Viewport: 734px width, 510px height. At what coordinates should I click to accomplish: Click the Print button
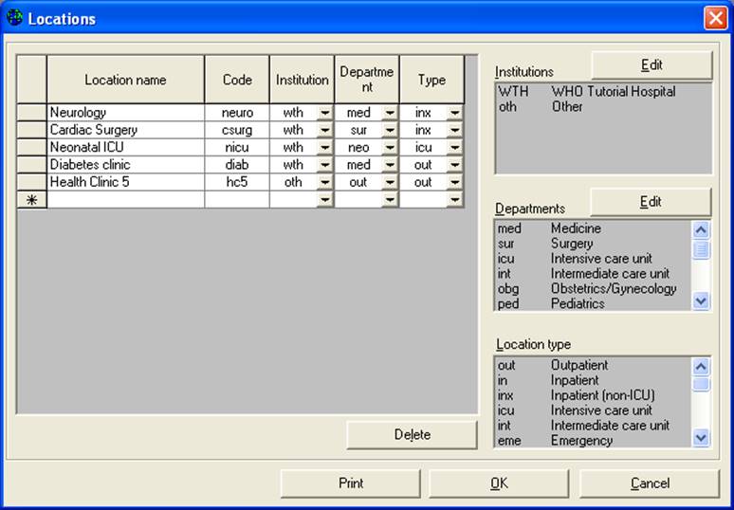click(x=351, y=483)
